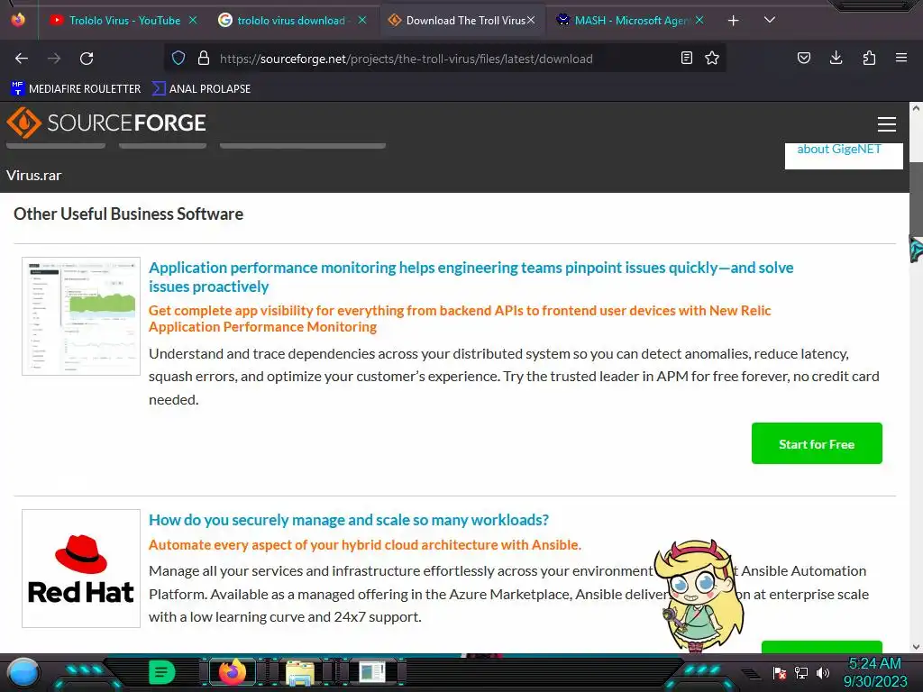Click the SourceForge logo
Screen dimensions: 923x692
(106, 123)
